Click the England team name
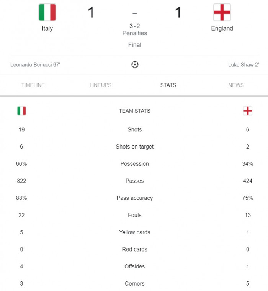Screen dimensions: 268x291 [x=222, y=28]
